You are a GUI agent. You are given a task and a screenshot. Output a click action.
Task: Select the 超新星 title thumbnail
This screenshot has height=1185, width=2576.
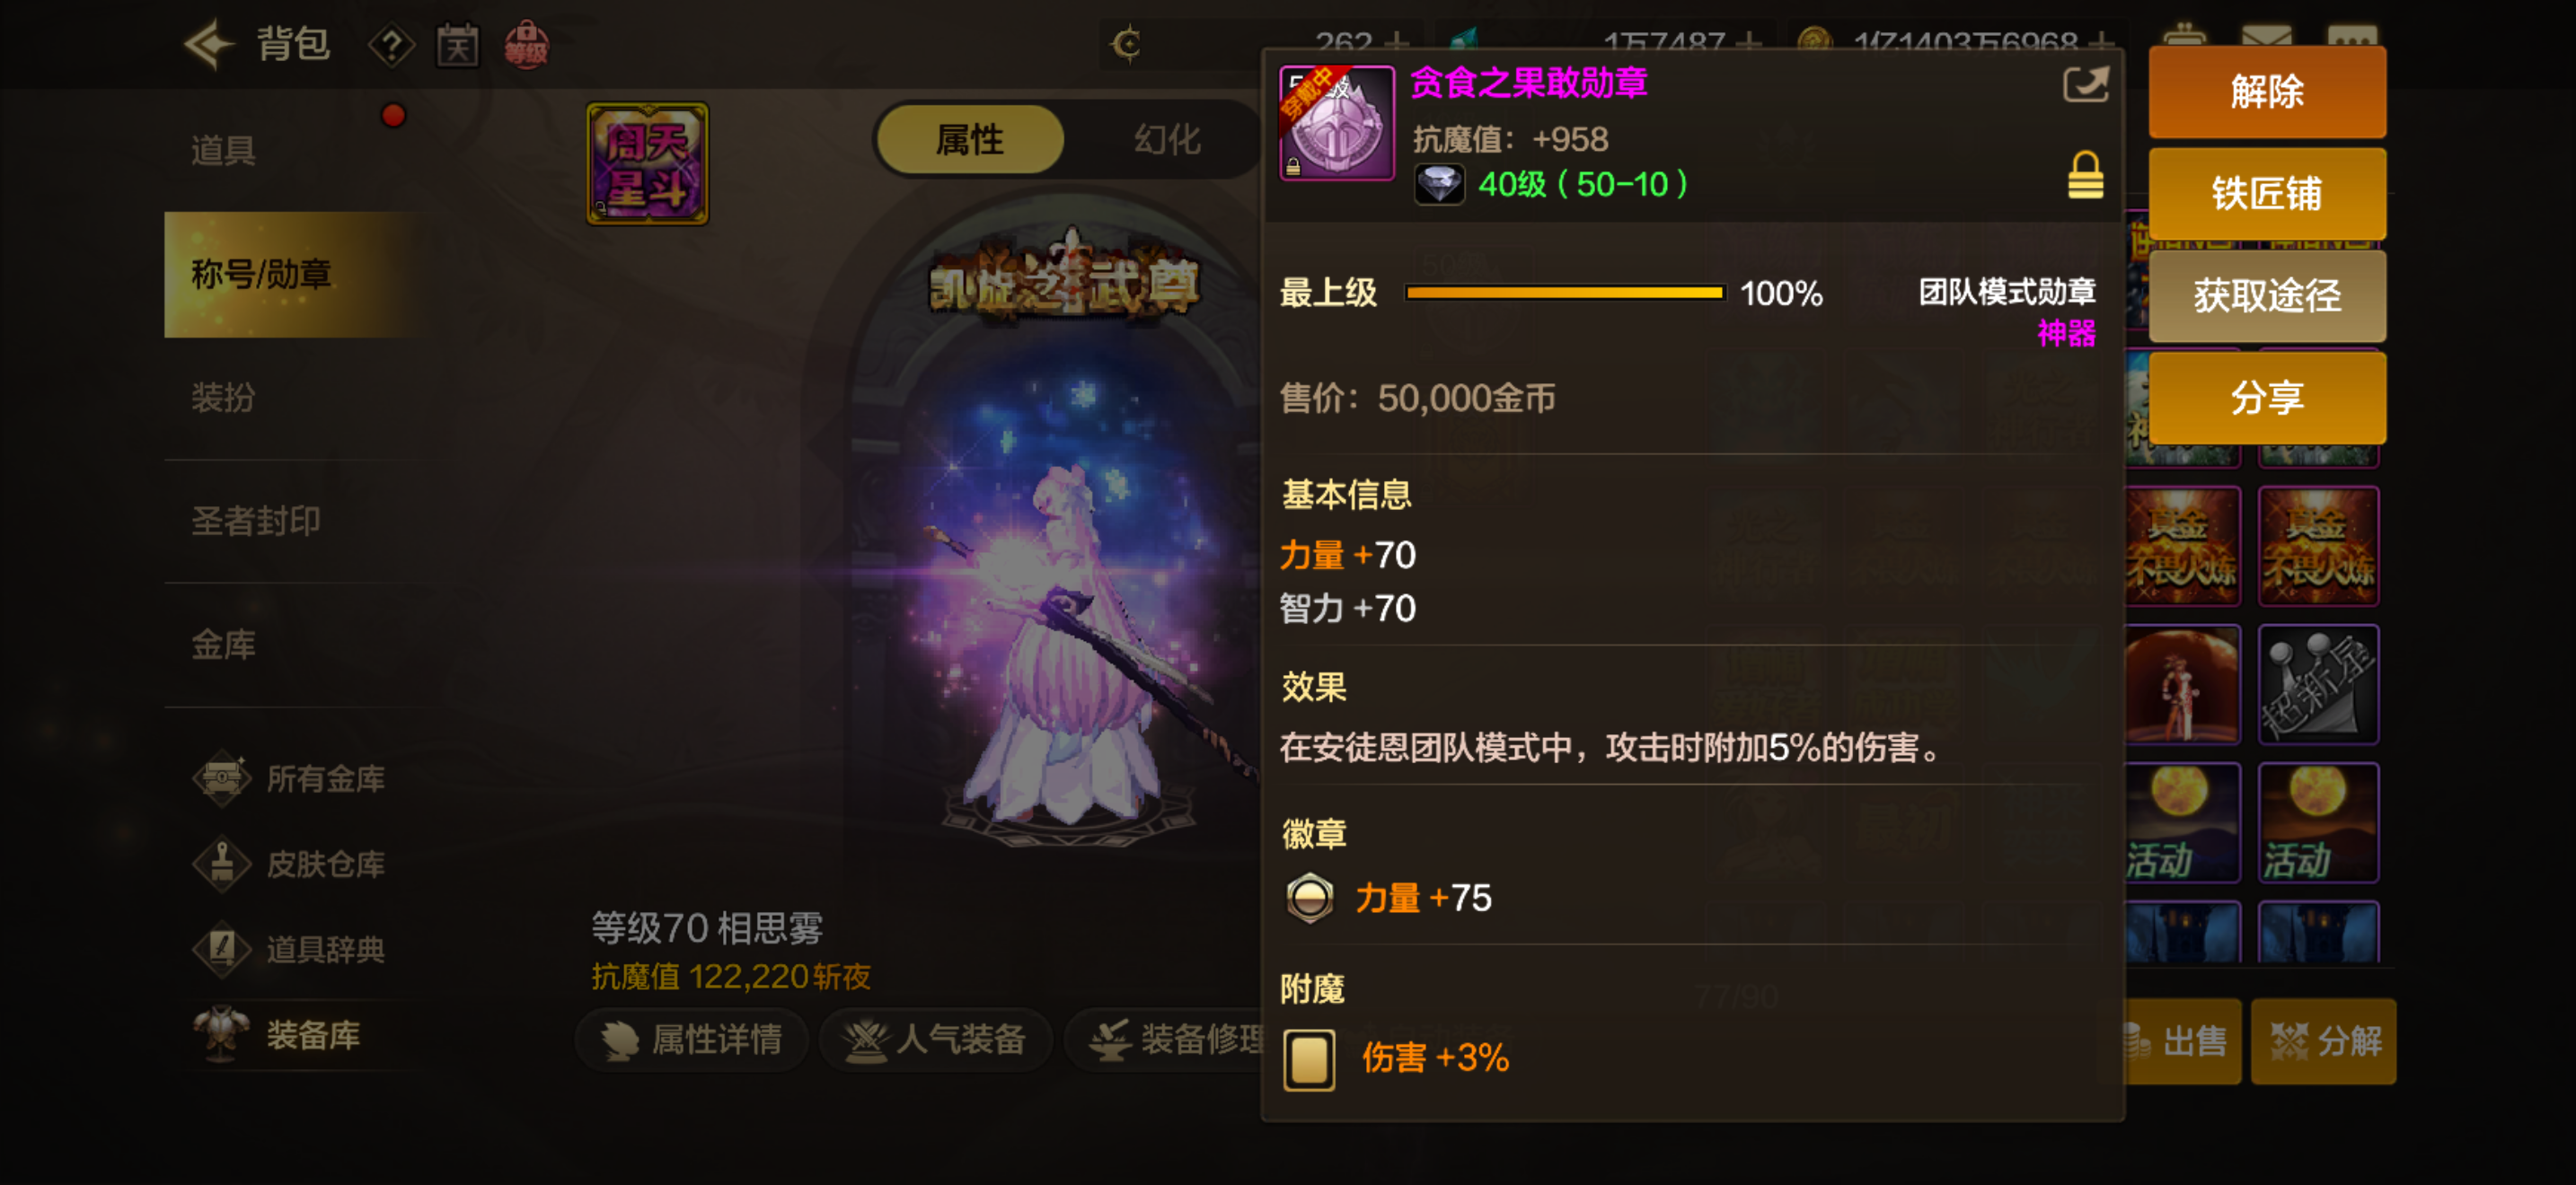[2319, 684]
